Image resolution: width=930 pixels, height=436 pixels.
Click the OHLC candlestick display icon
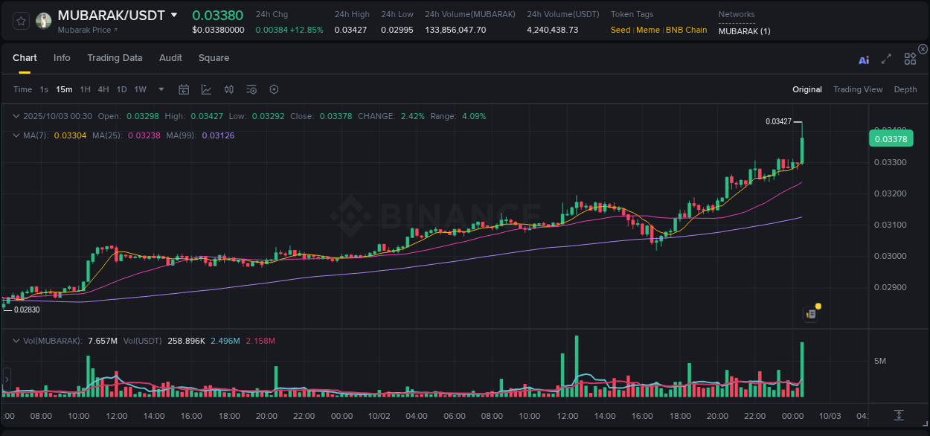(x=228, y=89)
